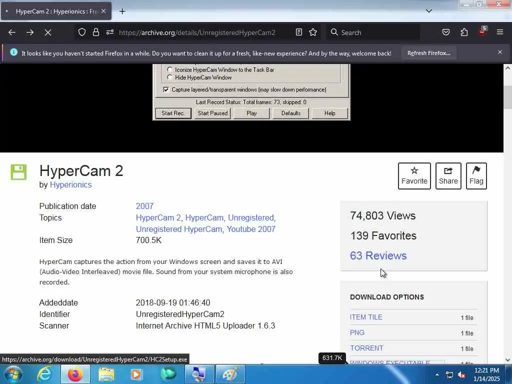
Task: Click the Share button
Action: click(448, 176)
